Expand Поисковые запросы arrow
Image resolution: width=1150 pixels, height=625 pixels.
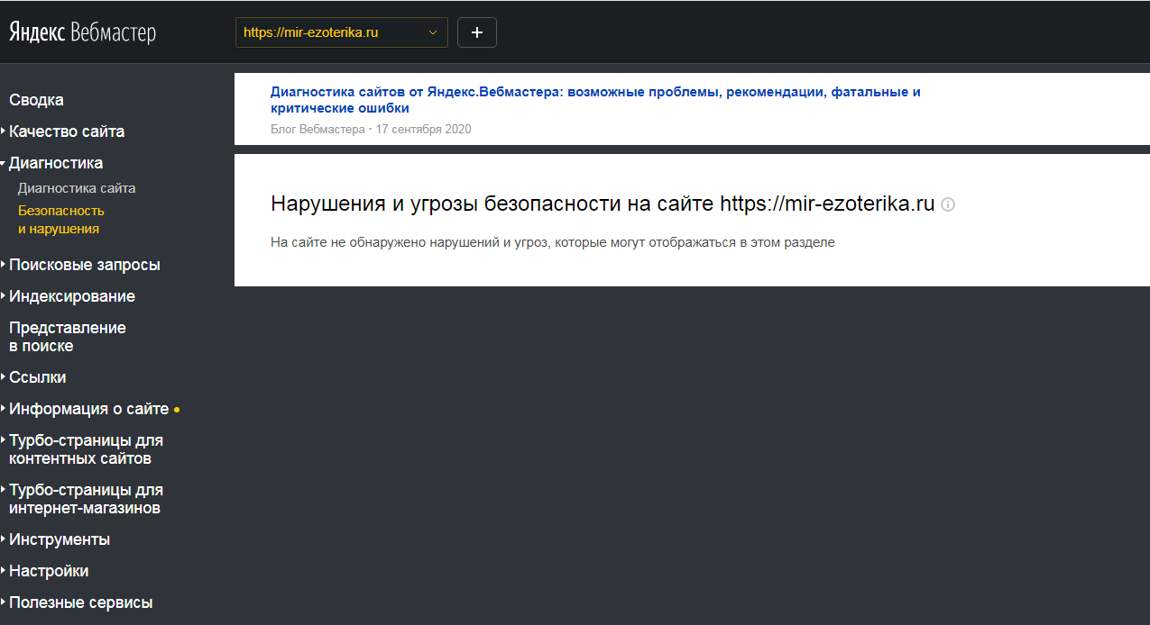pos(4,265)
